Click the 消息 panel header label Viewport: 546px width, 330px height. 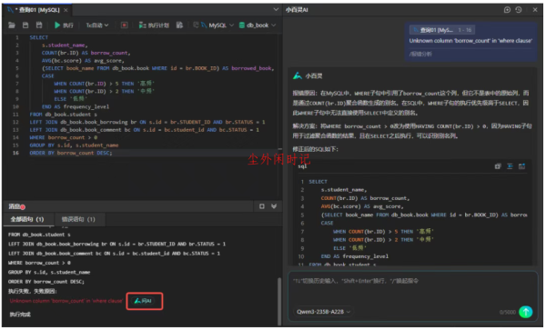[x=15, y=206]
